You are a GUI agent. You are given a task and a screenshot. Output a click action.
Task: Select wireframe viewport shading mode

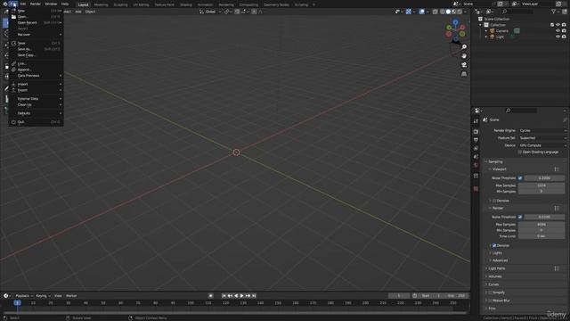[443, 12]
